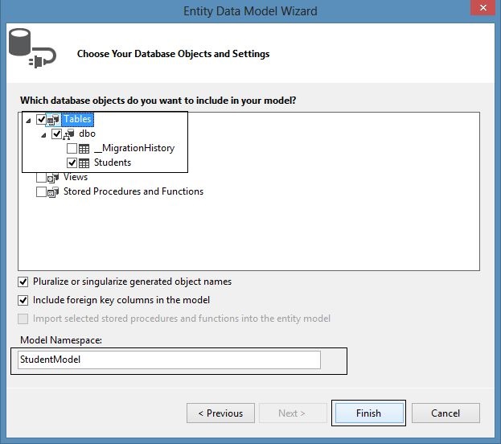Click the __MigrationHistory table grid icon
Image resolution: width=501 pixels, height=444 pixels.
84,149
